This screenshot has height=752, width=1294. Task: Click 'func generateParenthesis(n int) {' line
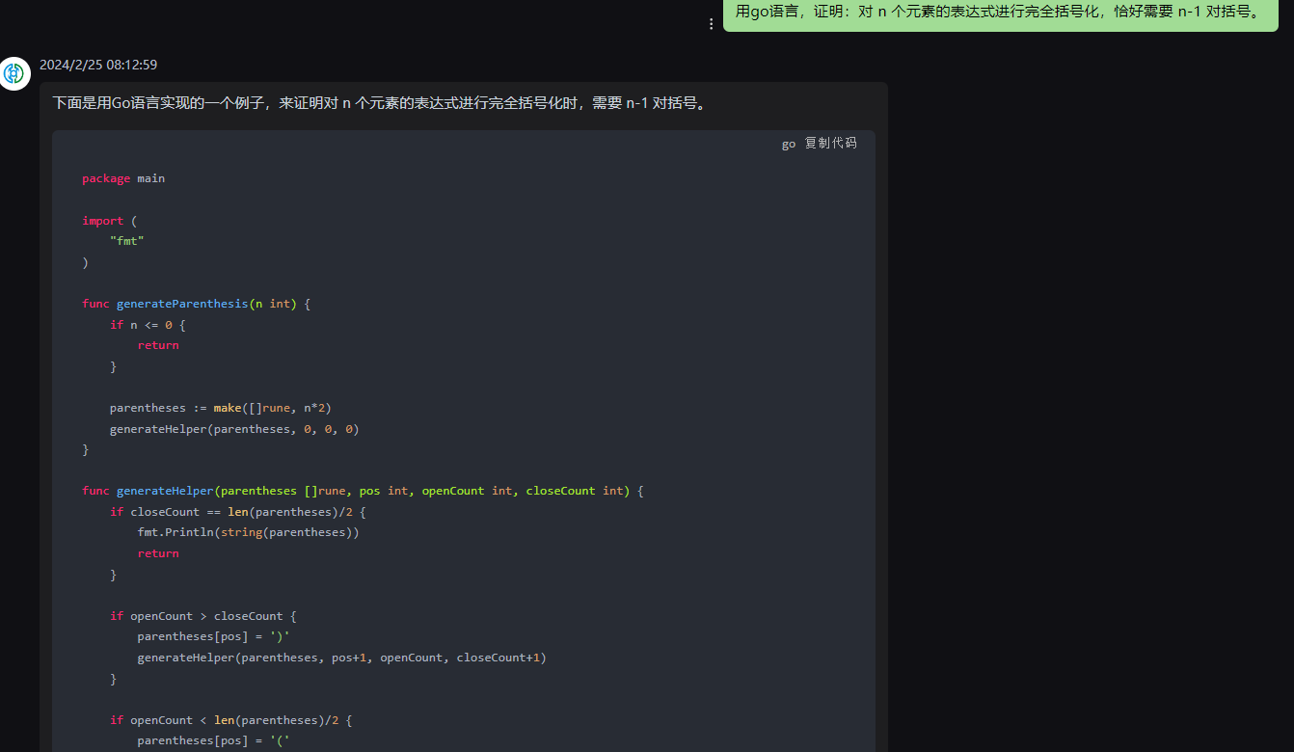197,304
